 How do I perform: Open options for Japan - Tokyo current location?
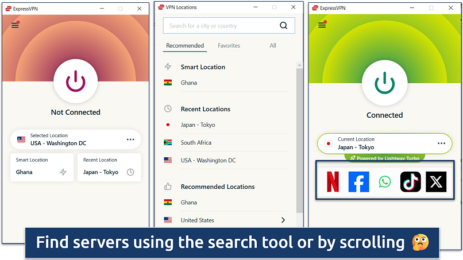coord(441,143)
